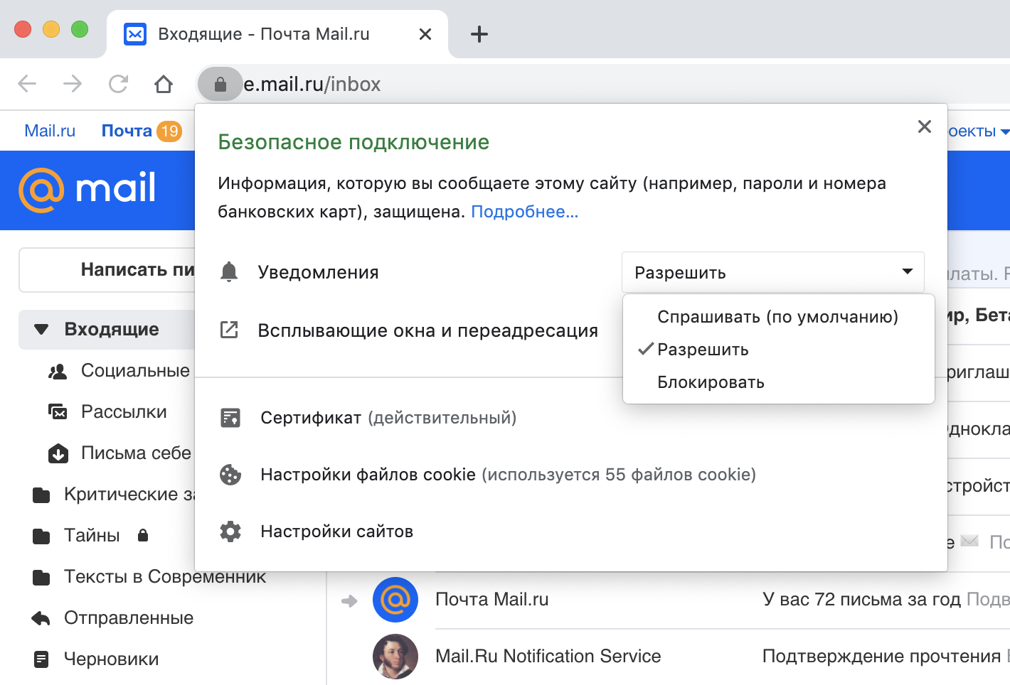Screen dimensions: 1010x685
Task: Click the Письма себе download icon
Action: pyautogui.click(x=58, y=453)
